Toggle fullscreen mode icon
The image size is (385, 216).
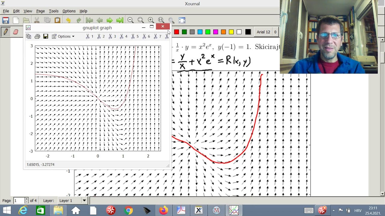point(182,20)
